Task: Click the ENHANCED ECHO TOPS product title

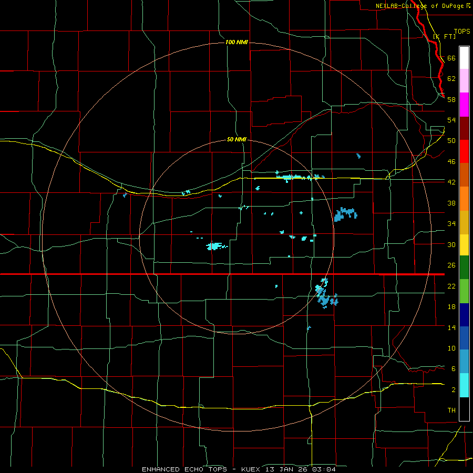Action: tap(184, 469)
